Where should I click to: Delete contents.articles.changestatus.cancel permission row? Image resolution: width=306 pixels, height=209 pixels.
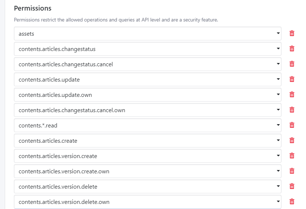point(292,64)
